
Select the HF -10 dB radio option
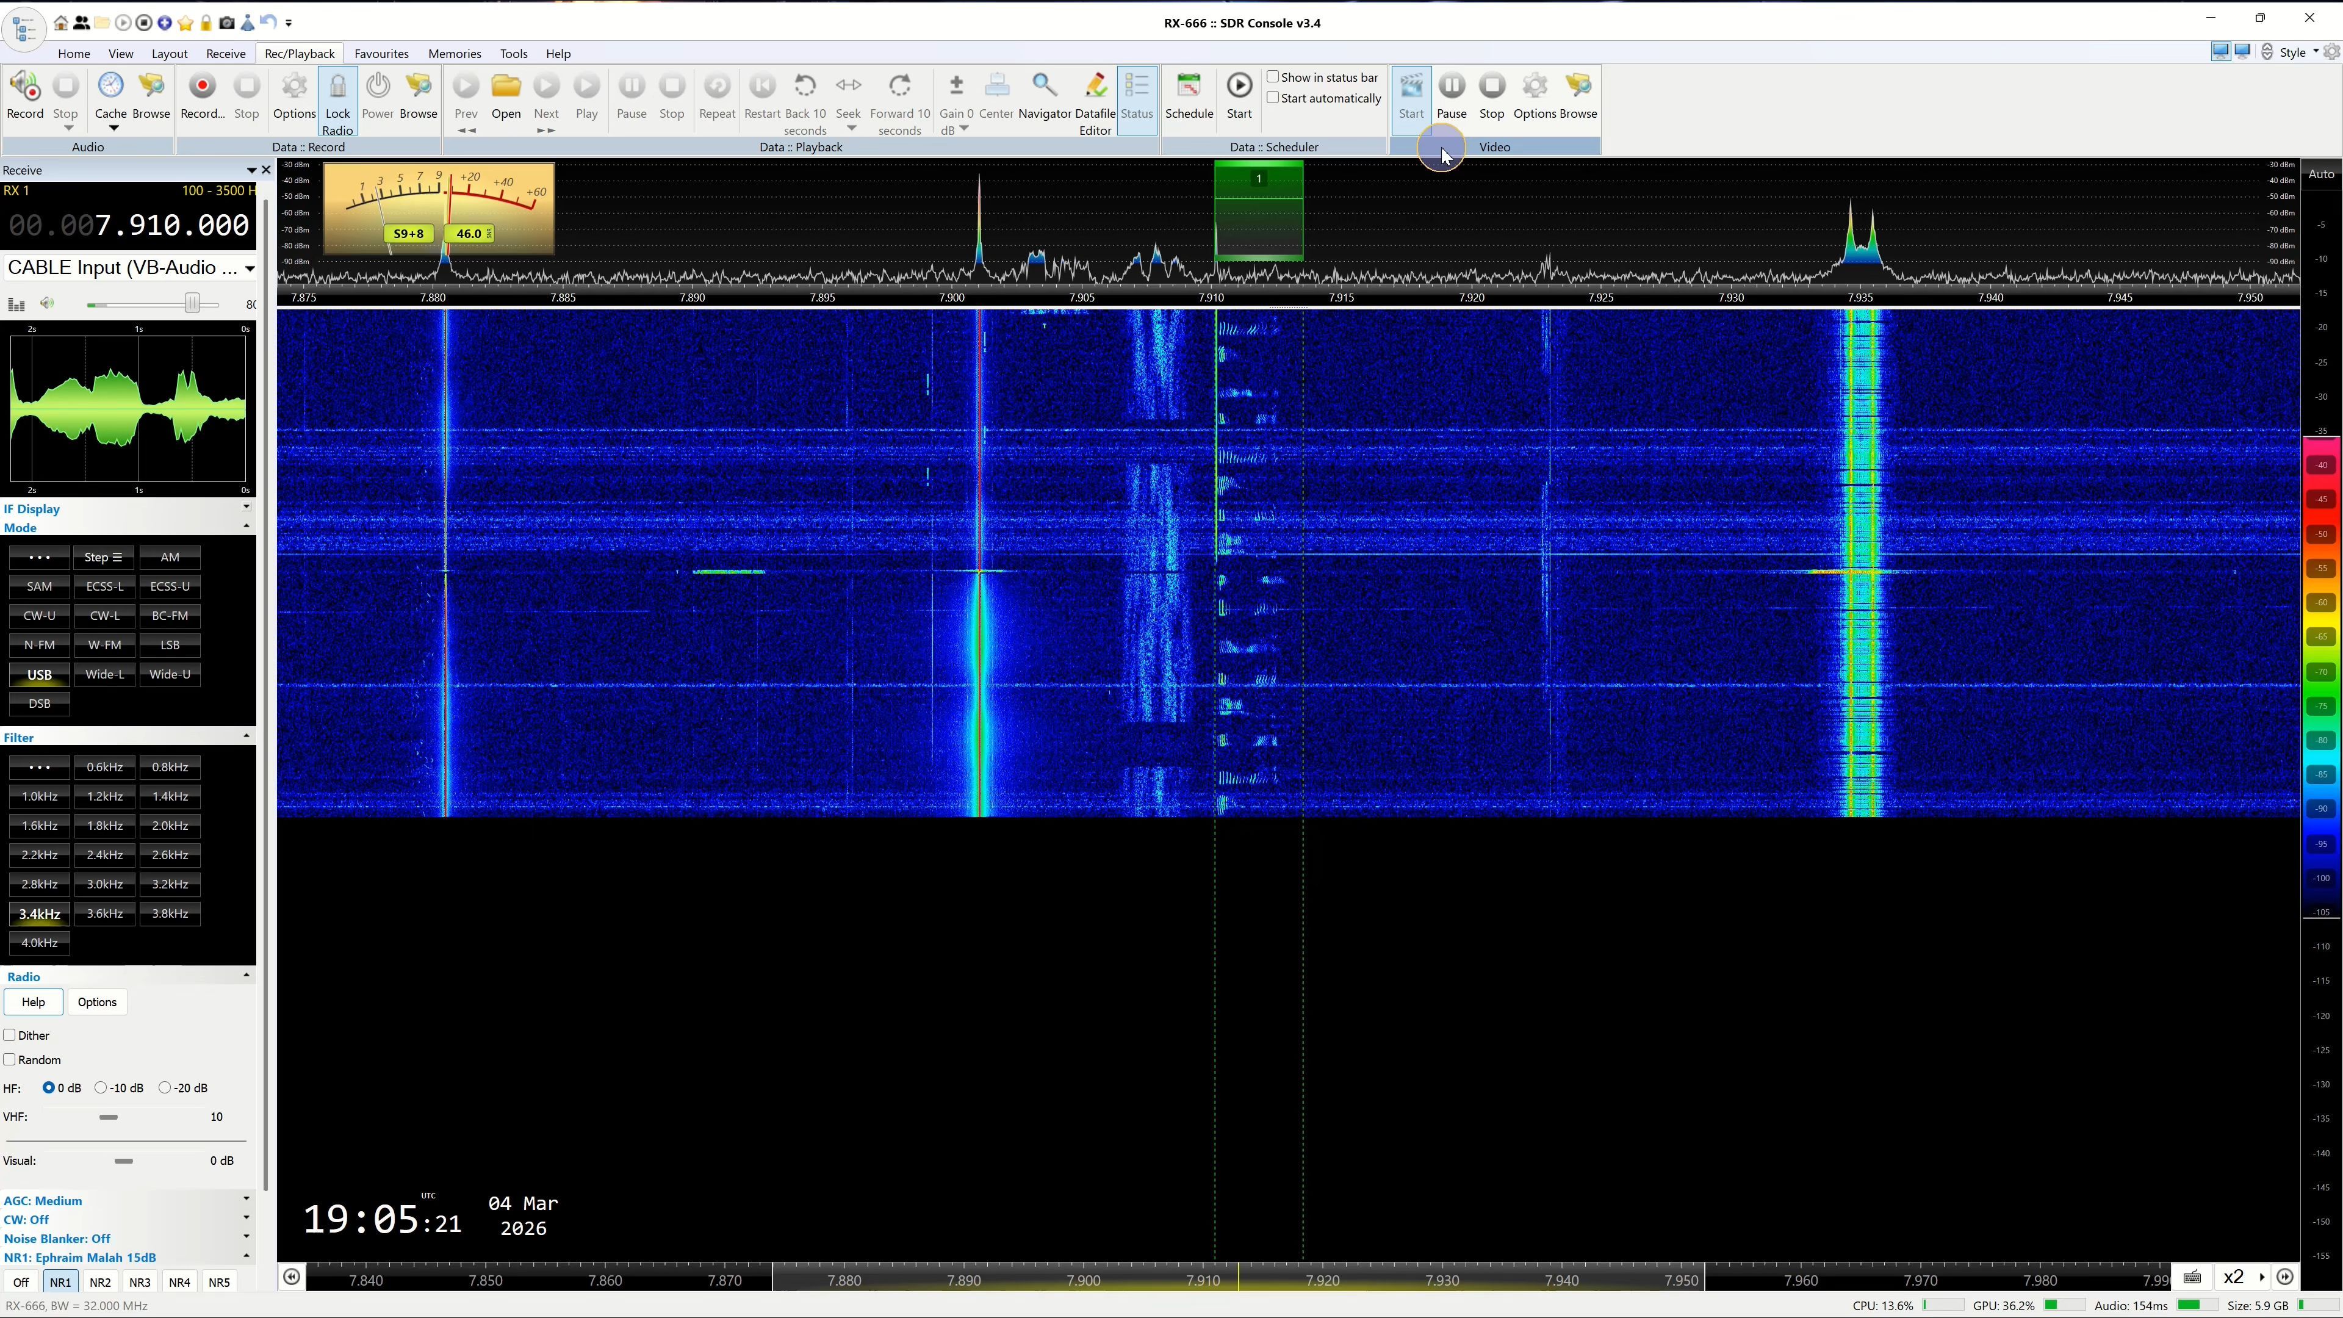tap(101, 1088)
